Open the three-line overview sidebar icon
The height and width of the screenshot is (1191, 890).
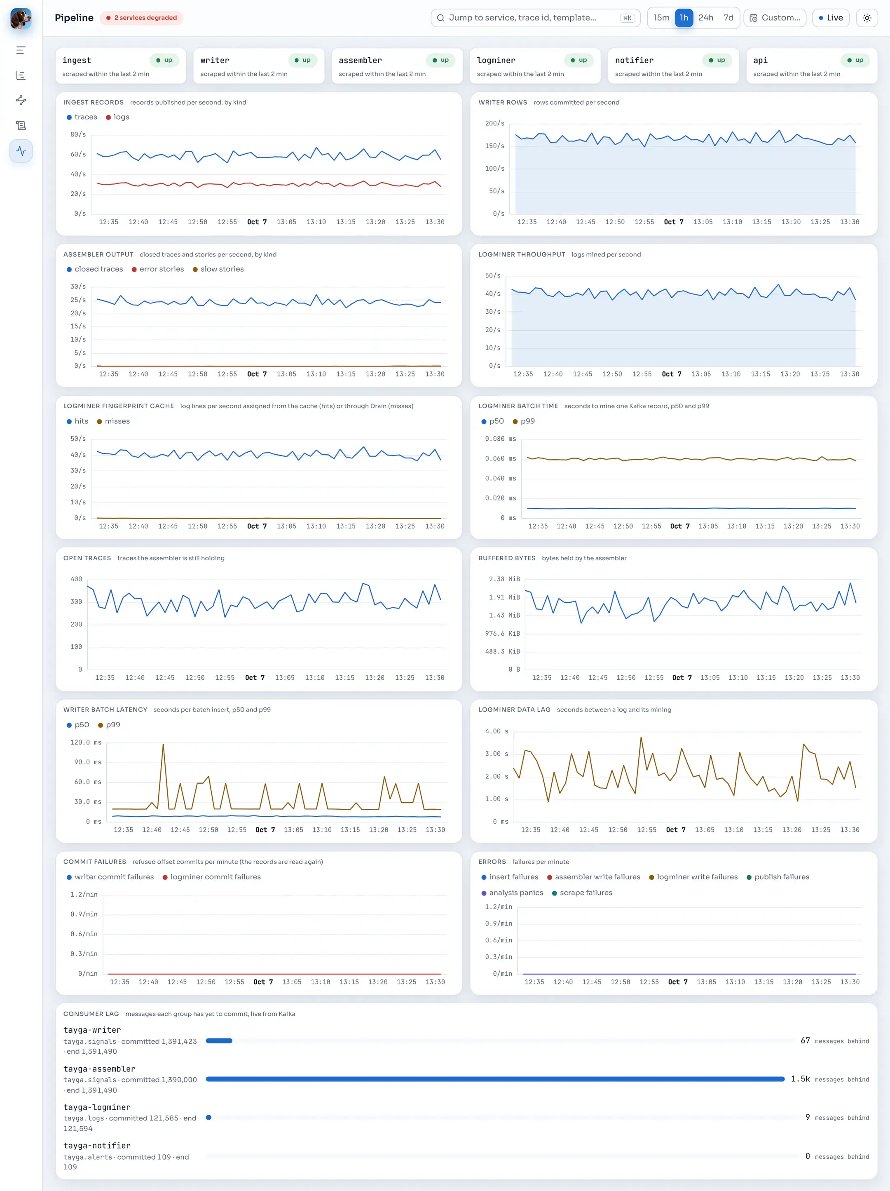pyautogui.click(x=21, y=50)
